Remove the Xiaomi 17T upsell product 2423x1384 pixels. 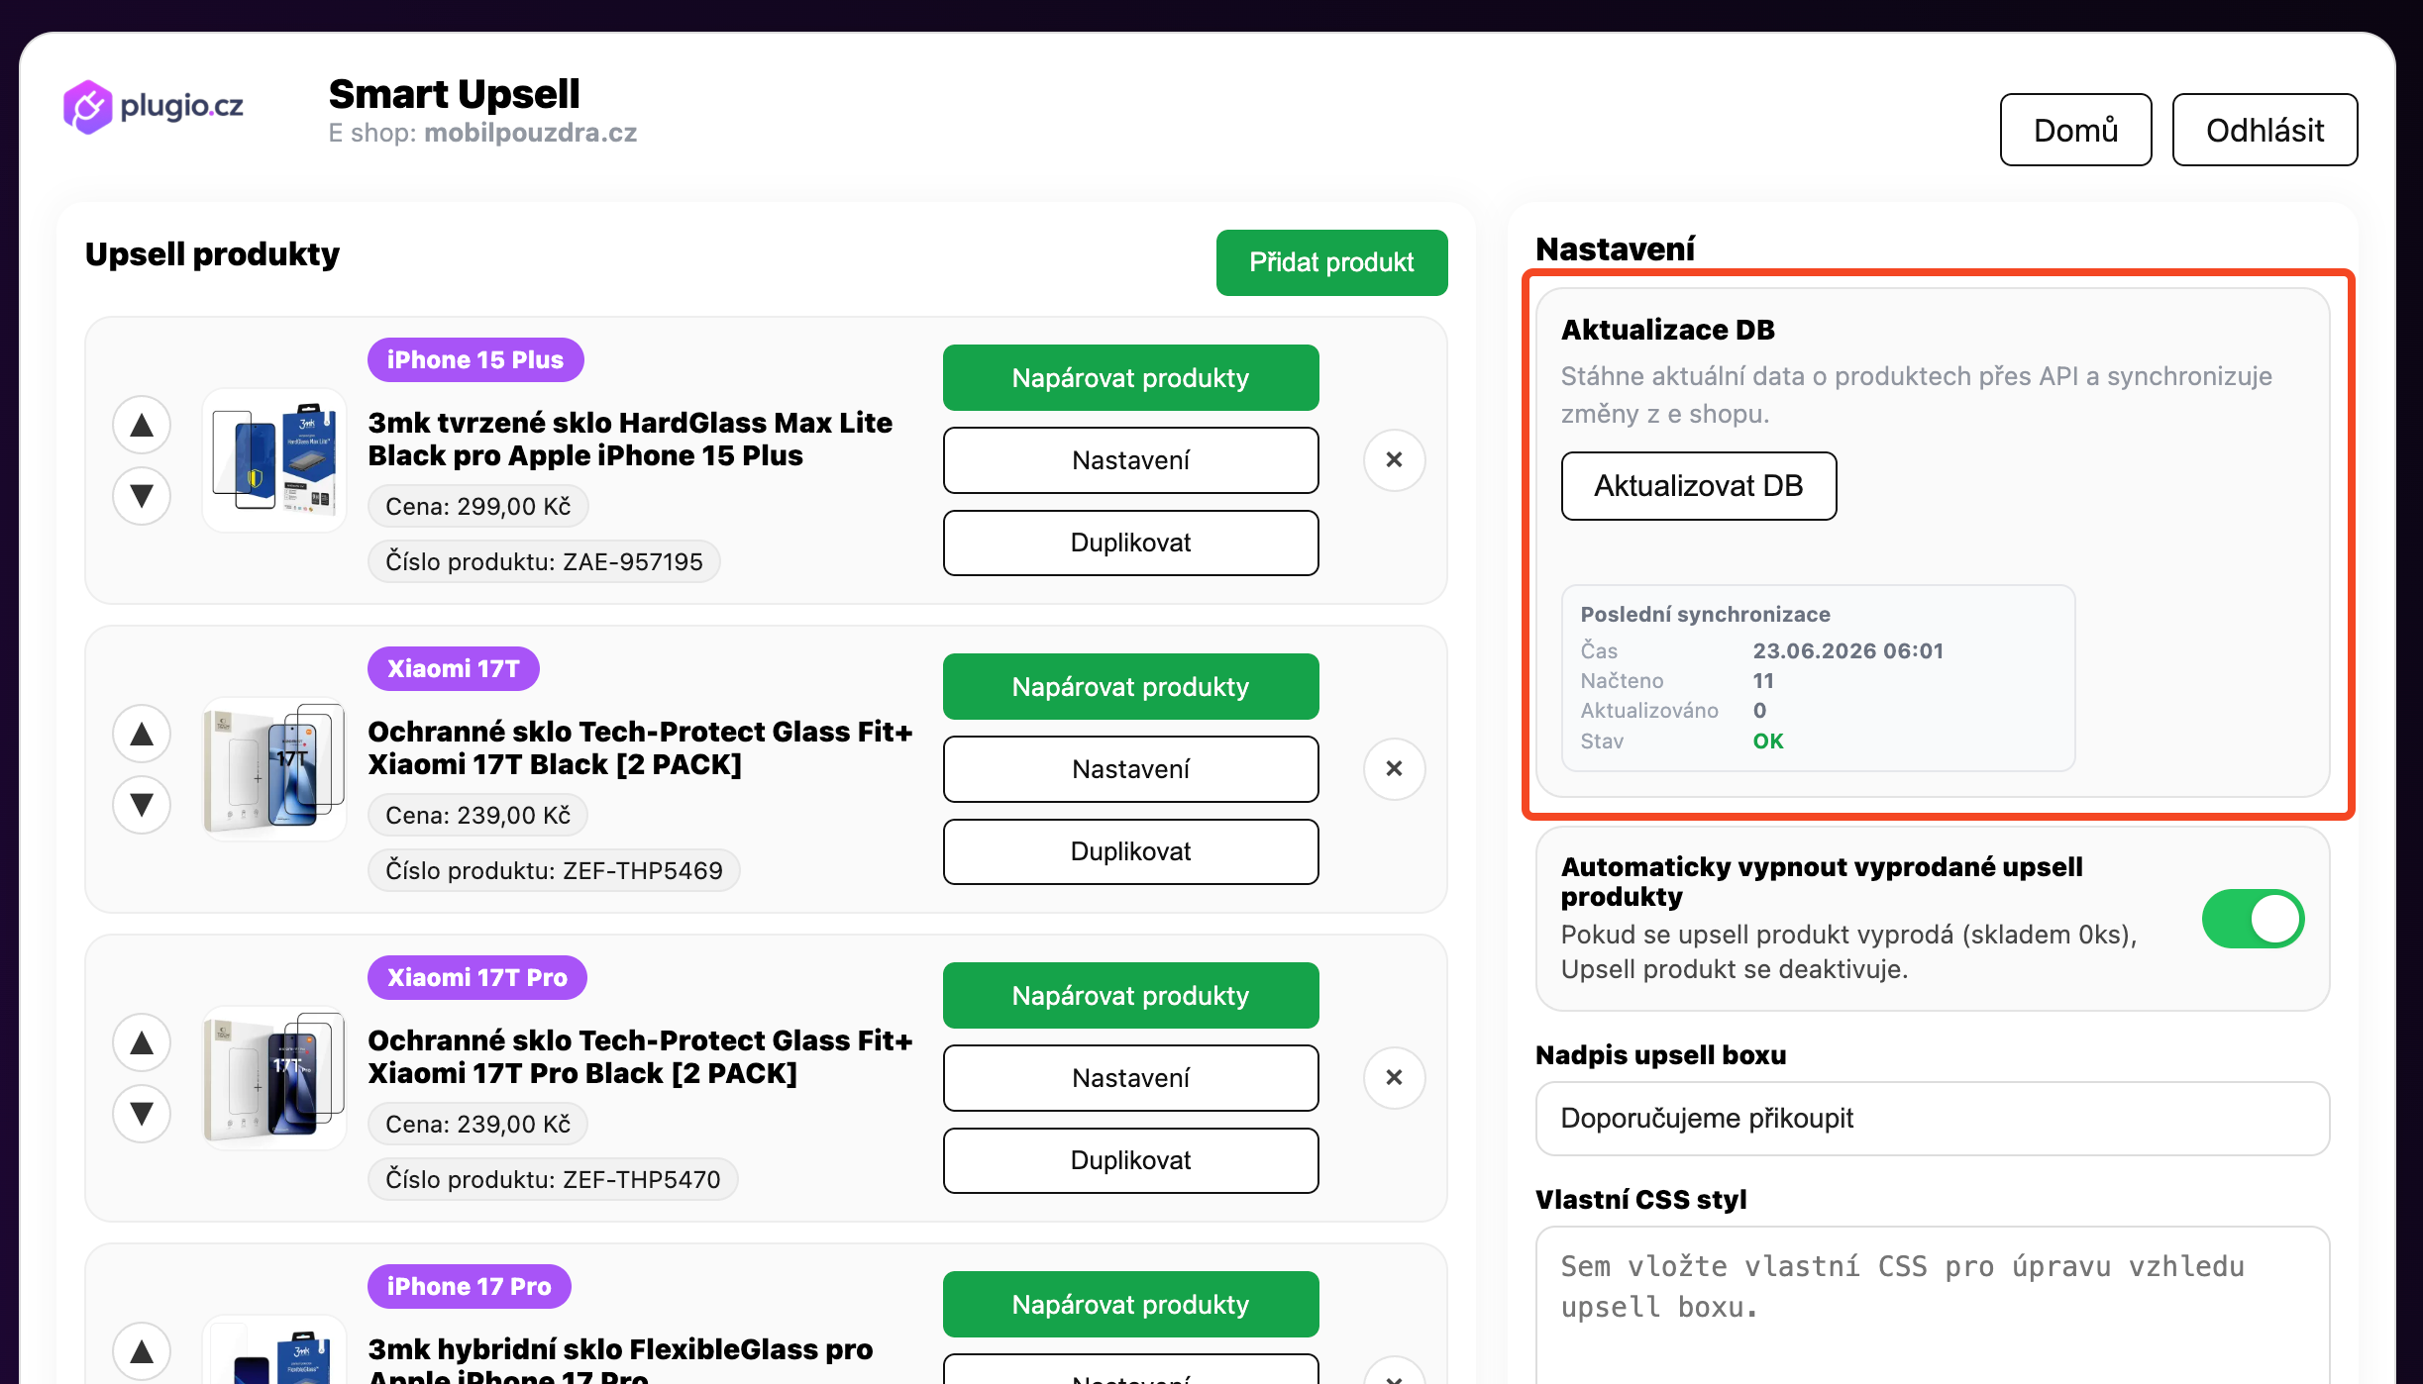(x=1394, y=768)
